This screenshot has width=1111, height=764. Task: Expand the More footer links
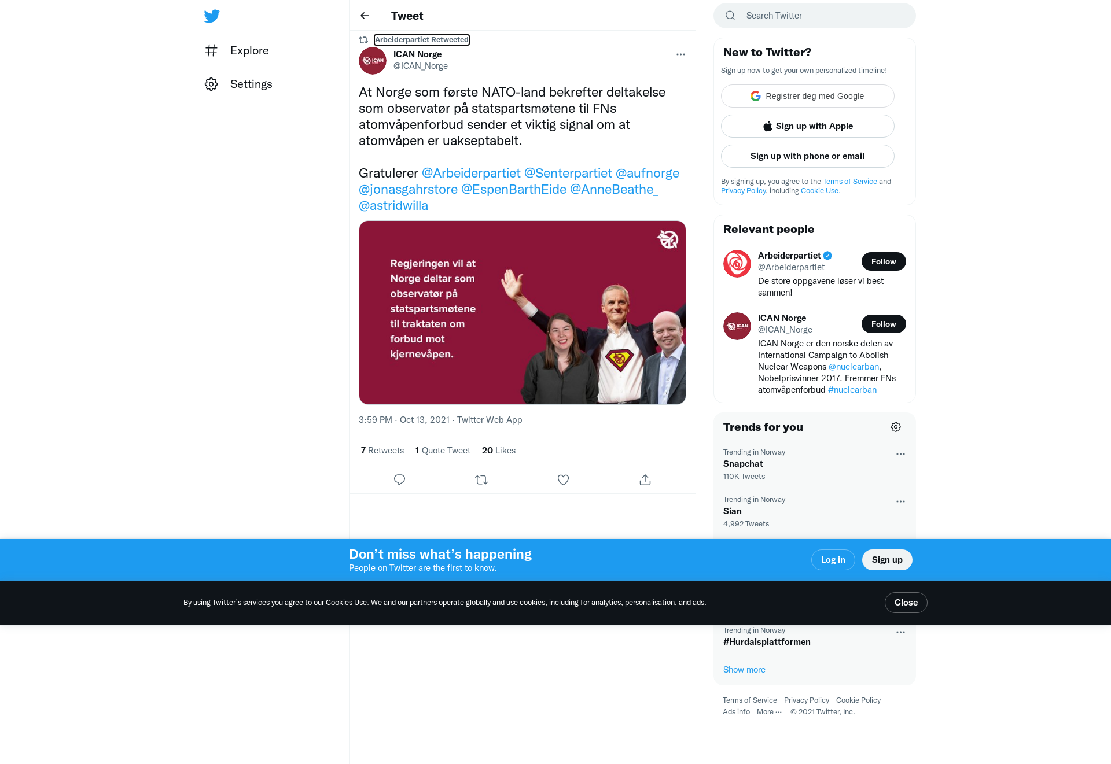pos(769,712)
